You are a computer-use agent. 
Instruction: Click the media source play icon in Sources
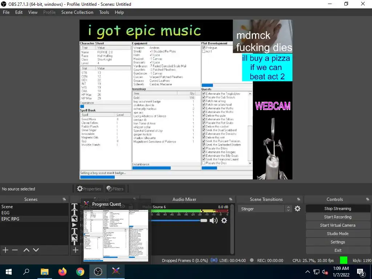74,225
